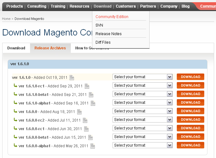Image resolution: width=216 pixels, height=158 pixels.
Task: Expand format dropdown for ver 1.6.1.0-beta1
Action: pyautogui.click(x=143, y=94)
